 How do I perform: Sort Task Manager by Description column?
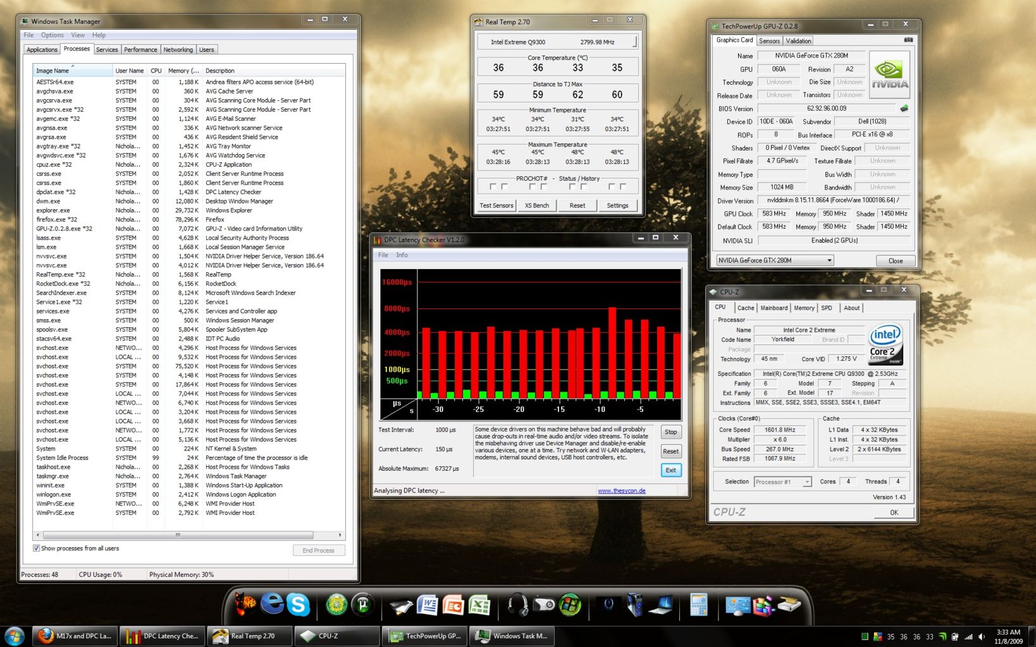coord(273,70)
